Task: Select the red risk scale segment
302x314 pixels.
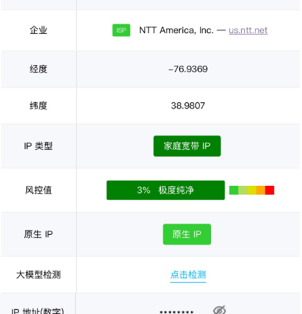Action: coord(269,190)
